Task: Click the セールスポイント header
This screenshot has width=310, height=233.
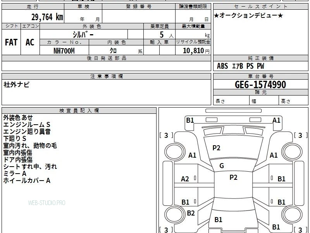Action: (x=260, y=7)
